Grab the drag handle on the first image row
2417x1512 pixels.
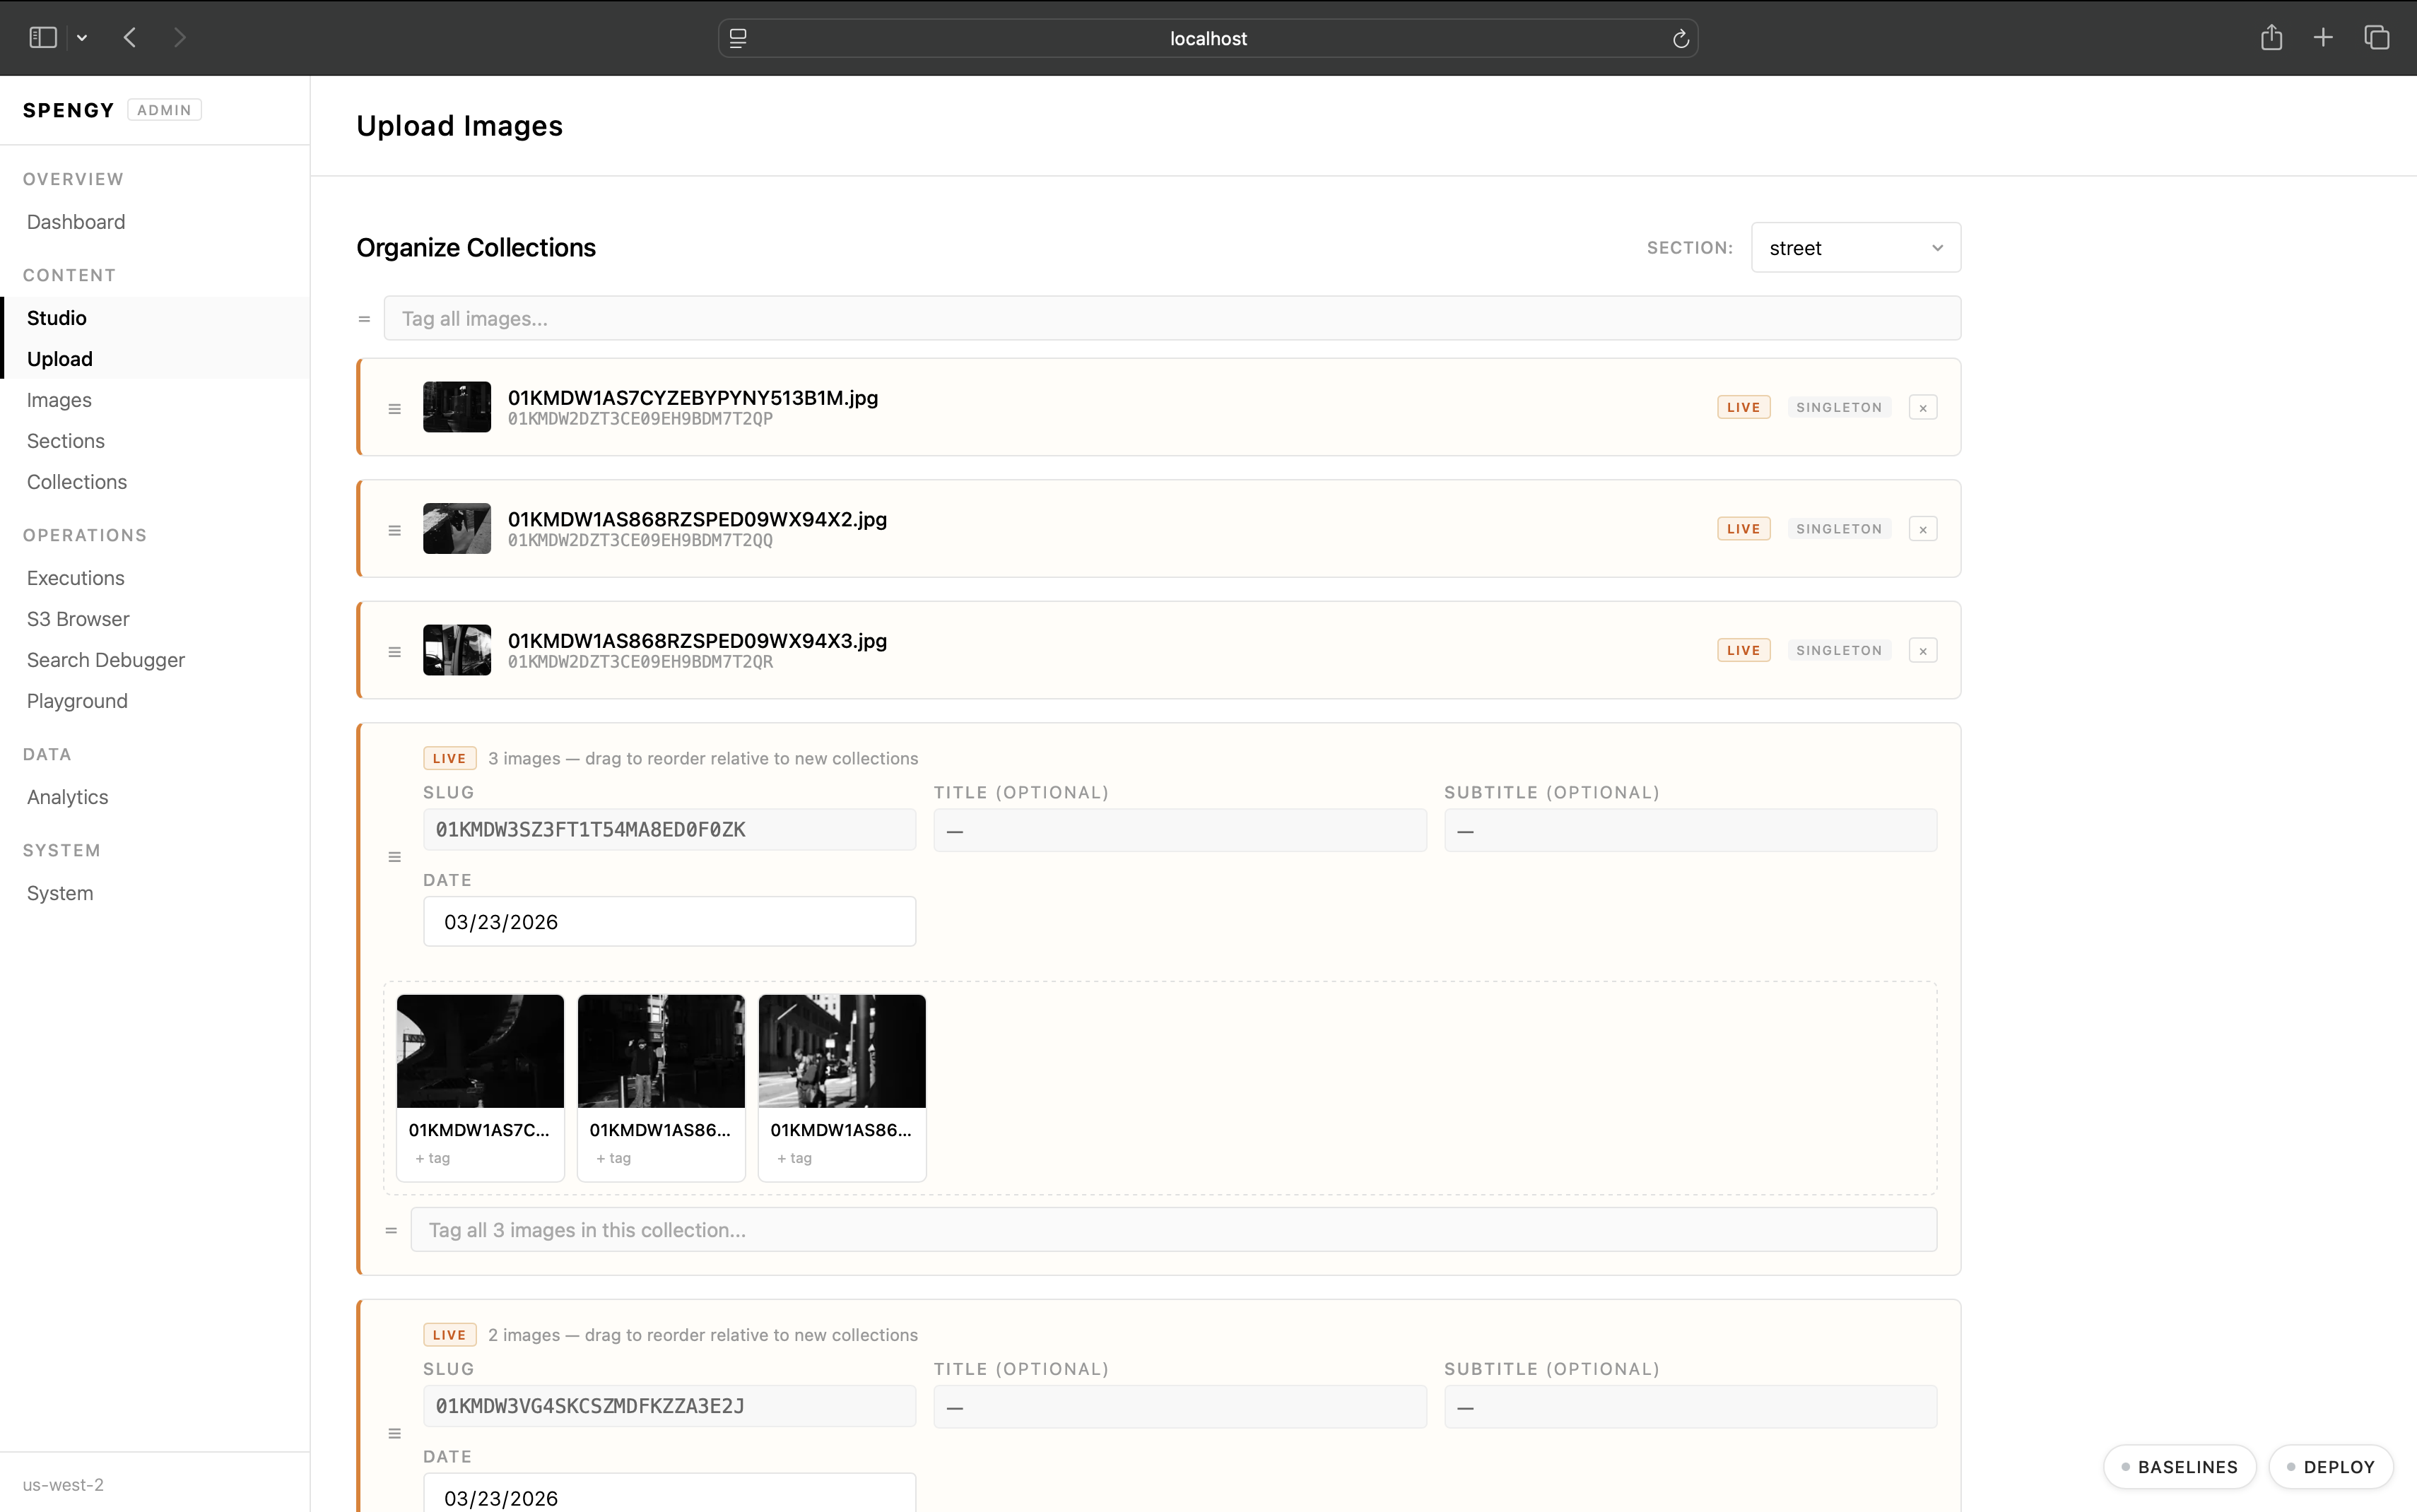click(394, 407)
